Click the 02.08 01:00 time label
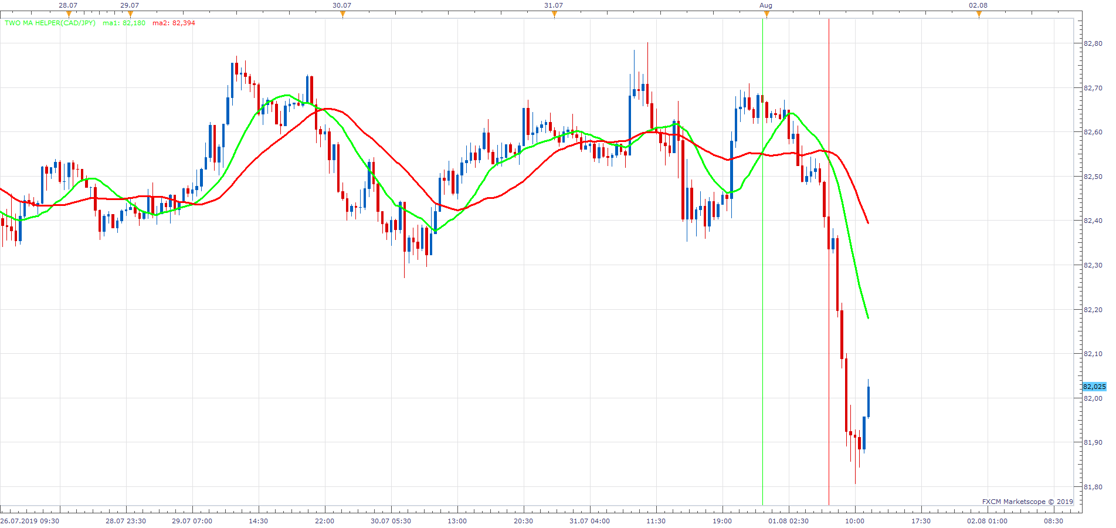1116x528 pixels. [x=988, y=521]
